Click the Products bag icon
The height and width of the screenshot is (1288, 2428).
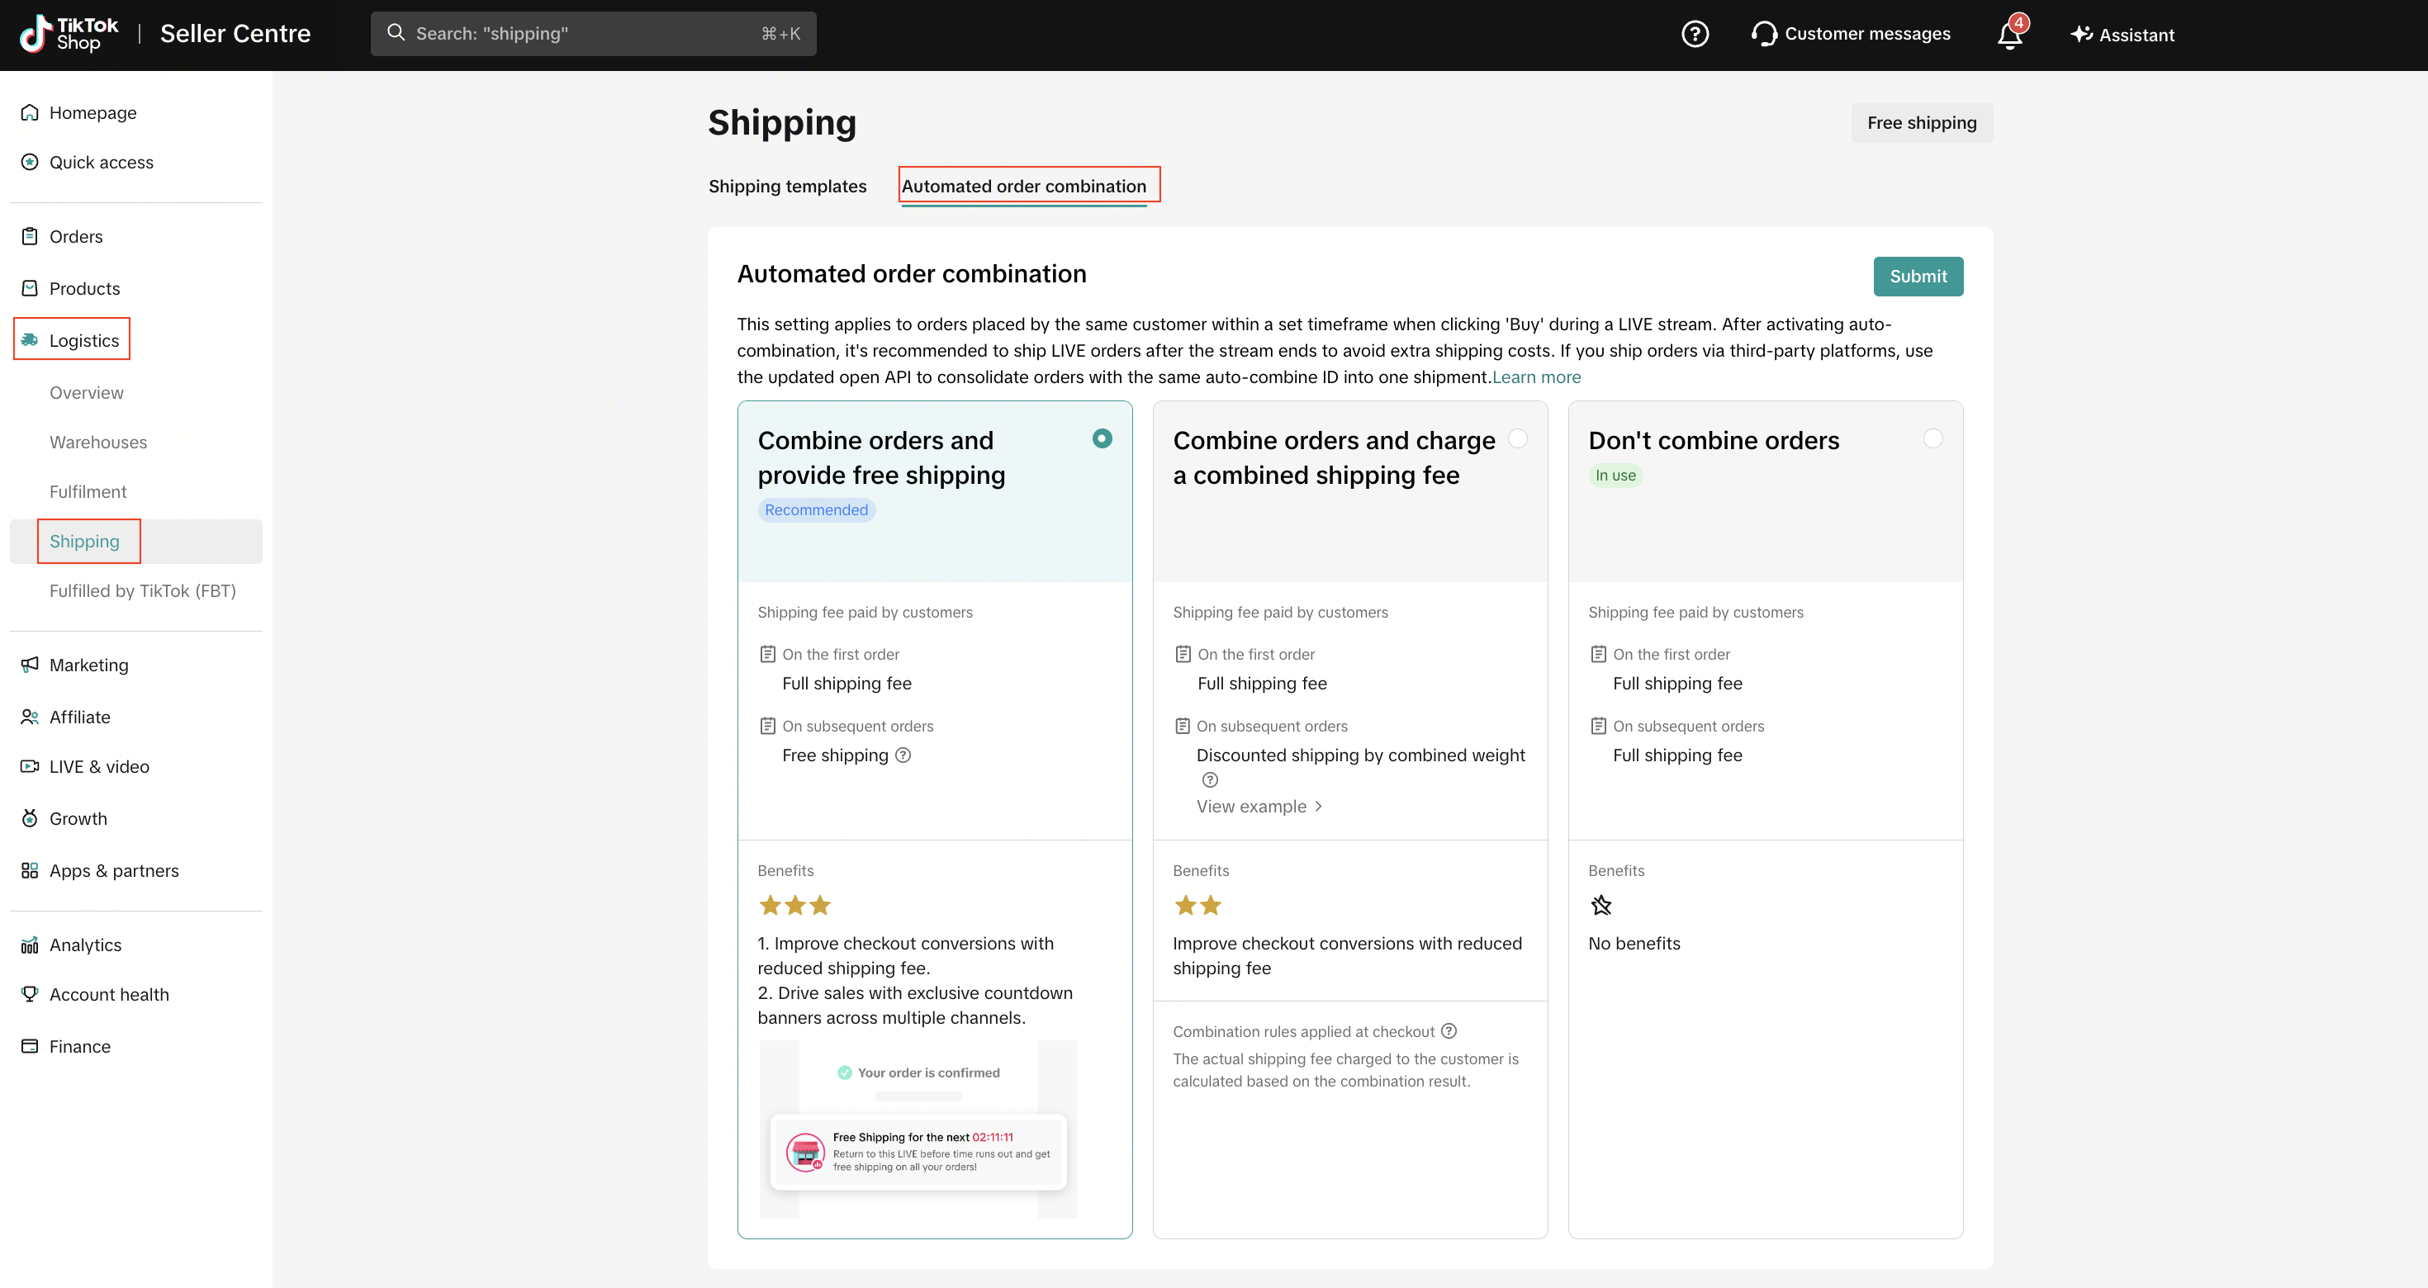[x=31, y=288]
